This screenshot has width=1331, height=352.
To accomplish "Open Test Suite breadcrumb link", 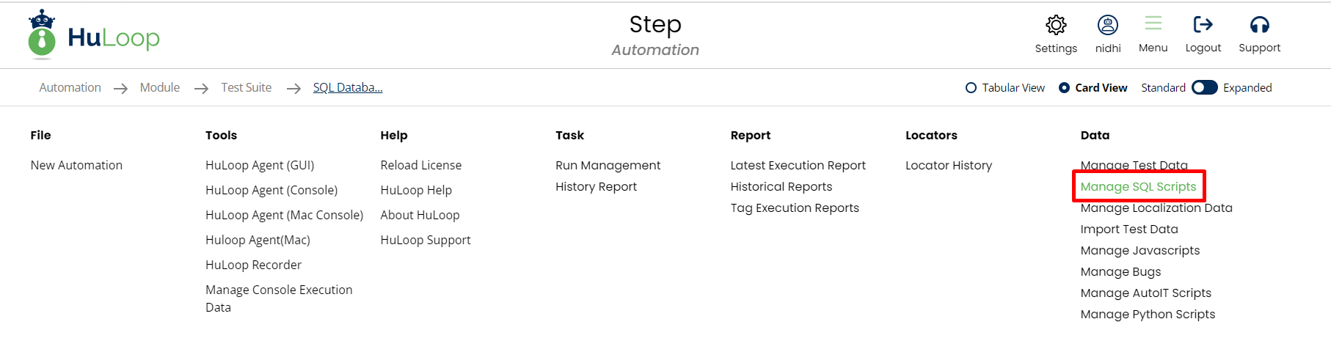I will (247, 88).
